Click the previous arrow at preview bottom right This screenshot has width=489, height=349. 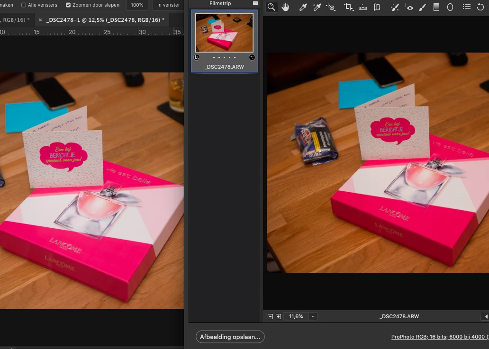486,317
